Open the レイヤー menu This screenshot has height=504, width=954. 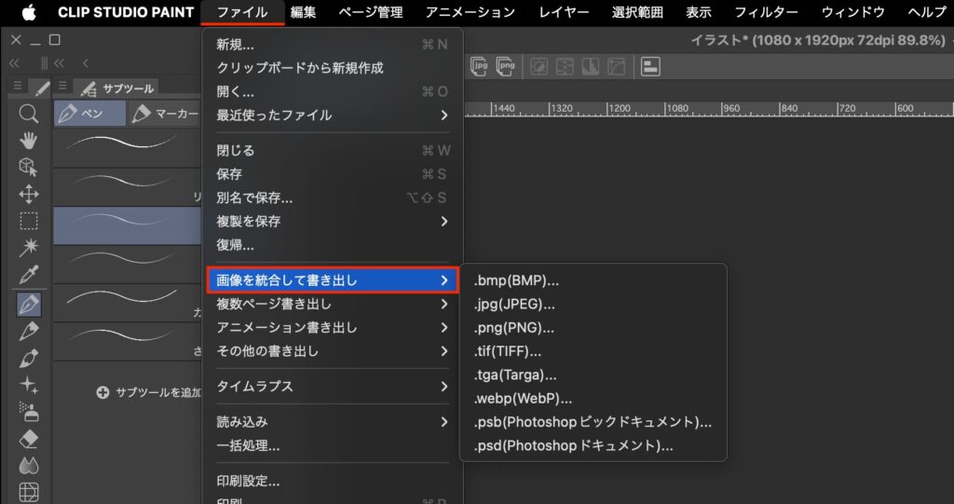(x=564, y=12)
